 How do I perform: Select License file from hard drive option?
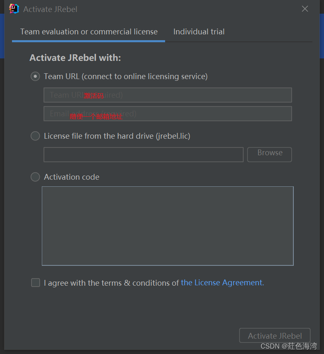(35, 136)
